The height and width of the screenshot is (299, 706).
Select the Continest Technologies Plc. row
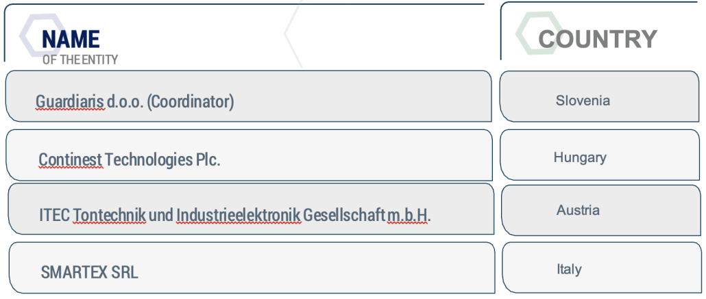click(x=249, y=155)
